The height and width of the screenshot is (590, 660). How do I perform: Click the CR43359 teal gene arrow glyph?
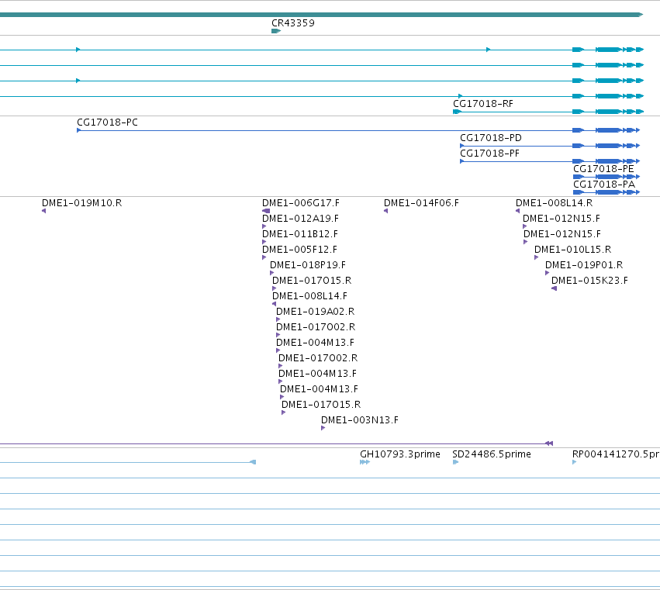pyautogui.click(x=276, y=31)
